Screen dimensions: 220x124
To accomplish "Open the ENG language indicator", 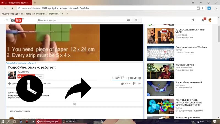I will tap(202, 122).
